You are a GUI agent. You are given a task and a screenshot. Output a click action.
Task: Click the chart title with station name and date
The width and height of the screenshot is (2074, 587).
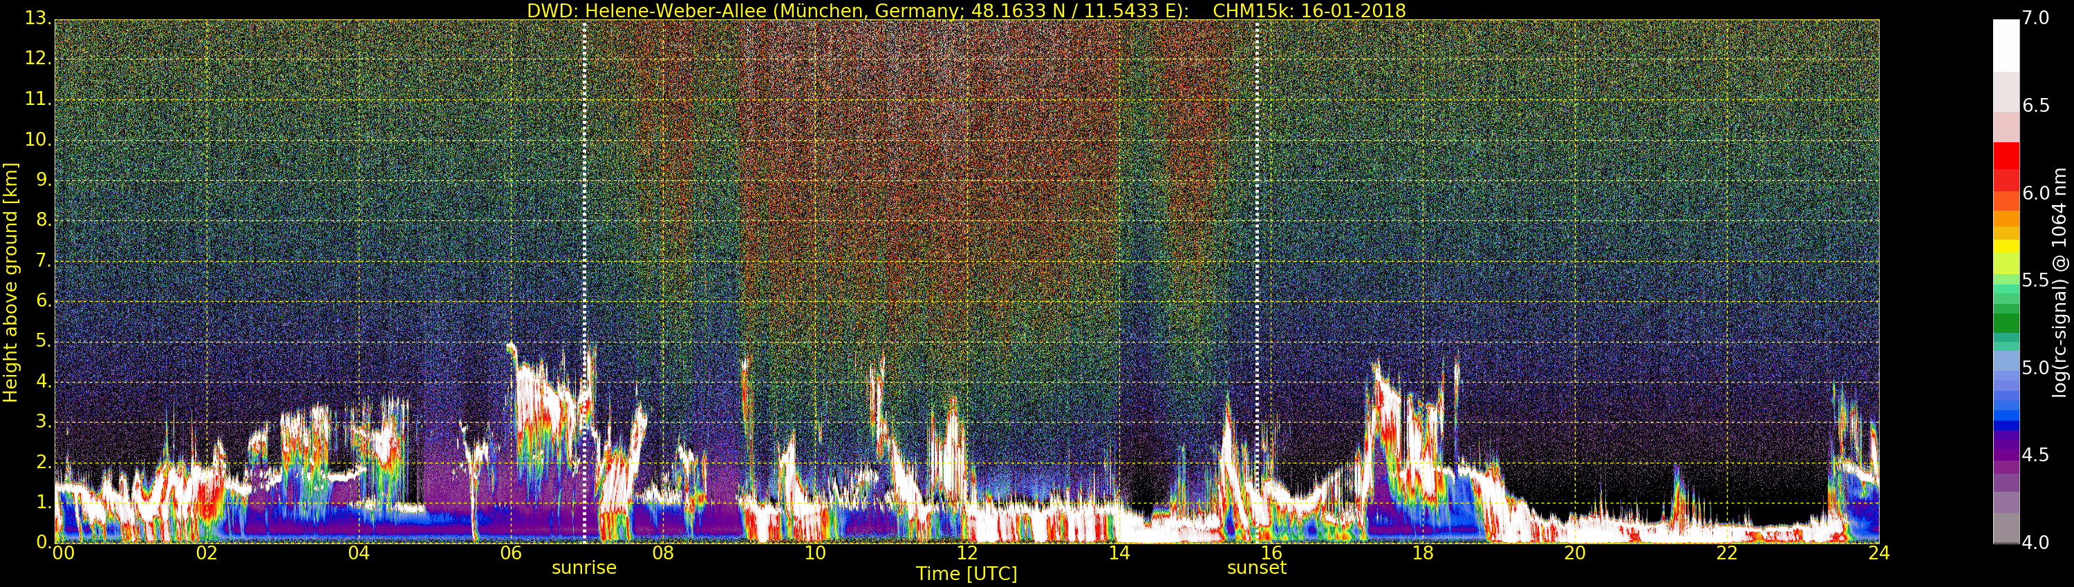point(966,10)
